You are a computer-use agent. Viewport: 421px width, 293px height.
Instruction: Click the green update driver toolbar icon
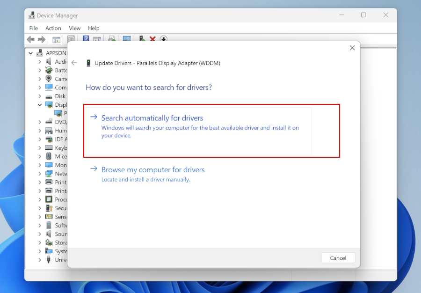(142, 39)
